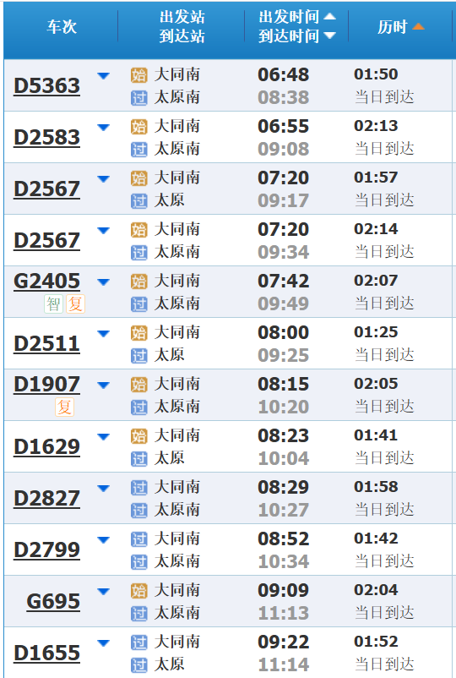Open train number link G695
456x678 pixels.
(x=53, y=601)
